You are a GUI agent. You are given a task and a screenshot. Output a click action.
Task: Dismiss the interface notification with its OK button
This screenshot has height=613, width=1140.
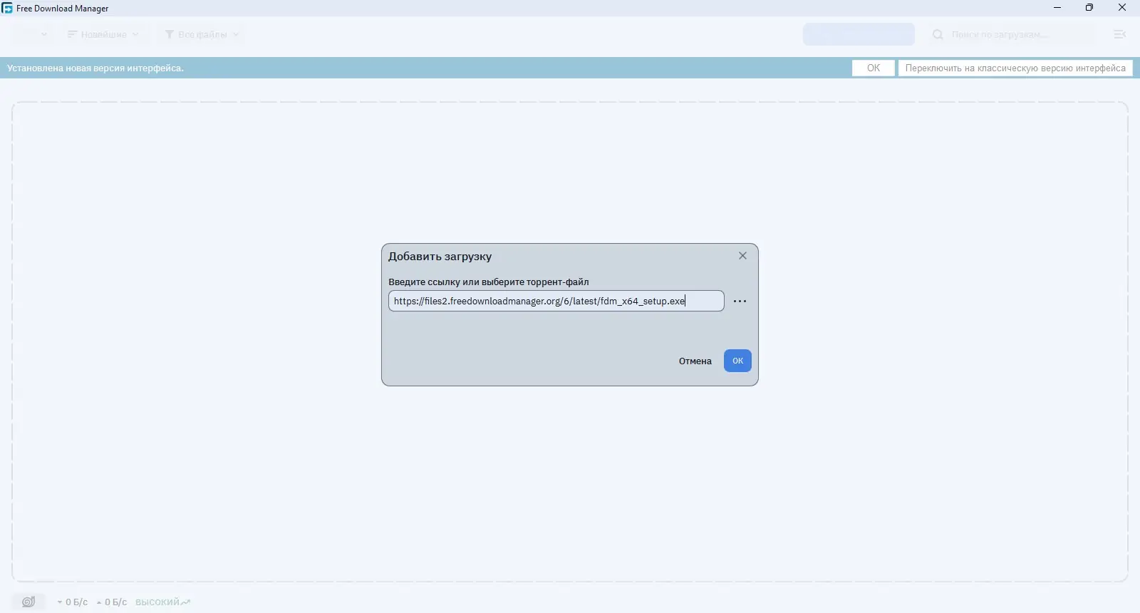click(874, 68)
